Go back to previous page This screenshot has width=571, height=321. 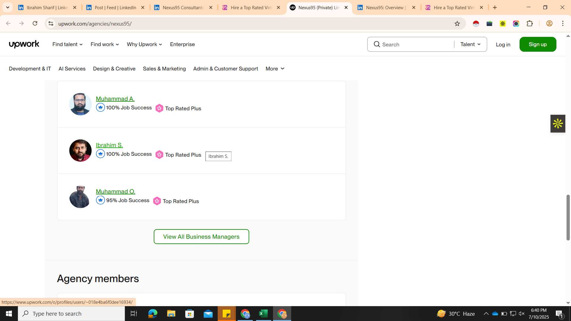click(x=8, y=23)
